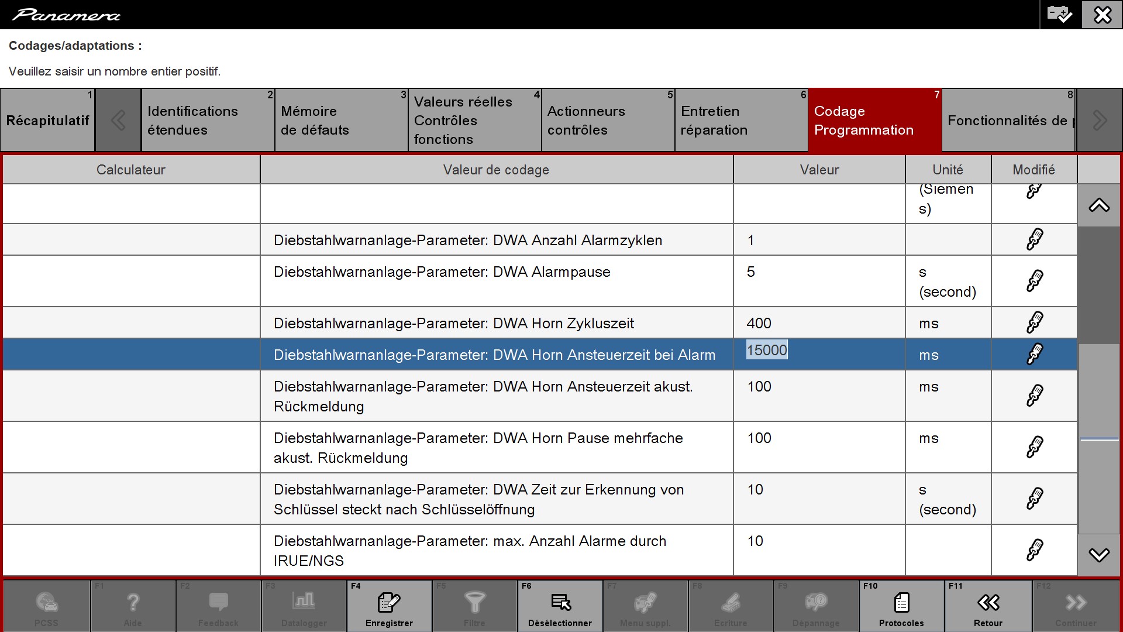
Task: Go back with Retour F11
Action: [988, 606]
